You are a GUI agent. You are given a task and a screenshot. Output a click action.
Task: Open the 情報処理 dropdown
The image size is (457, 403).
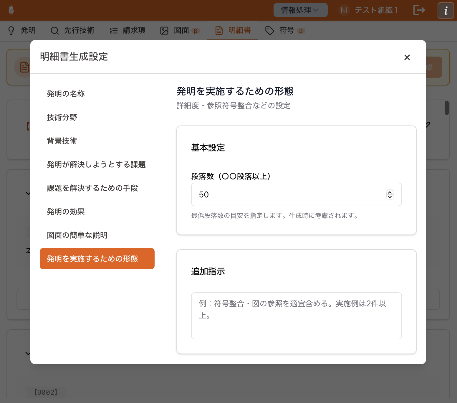(300, 10)
